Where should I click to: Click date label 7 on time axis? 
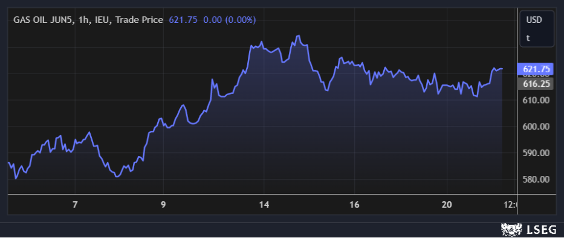(75, 205)
